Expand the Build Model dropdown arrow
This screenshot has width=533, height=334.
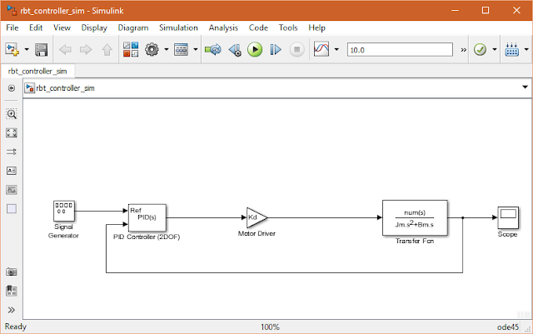526,50
